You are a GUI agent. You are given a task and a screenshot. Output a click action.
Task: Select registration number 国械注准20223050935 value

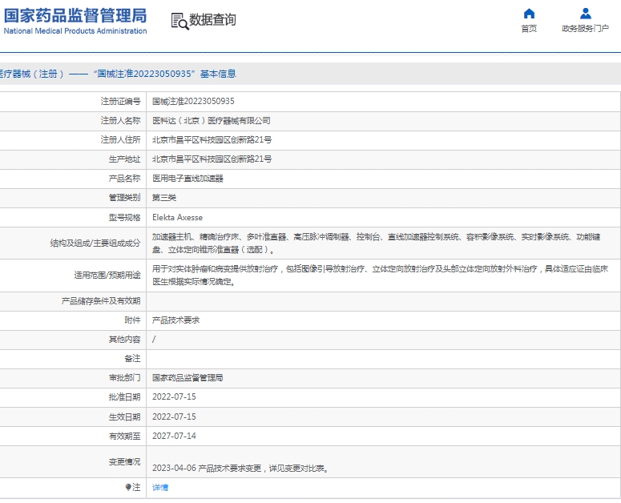tap(193, 102)
